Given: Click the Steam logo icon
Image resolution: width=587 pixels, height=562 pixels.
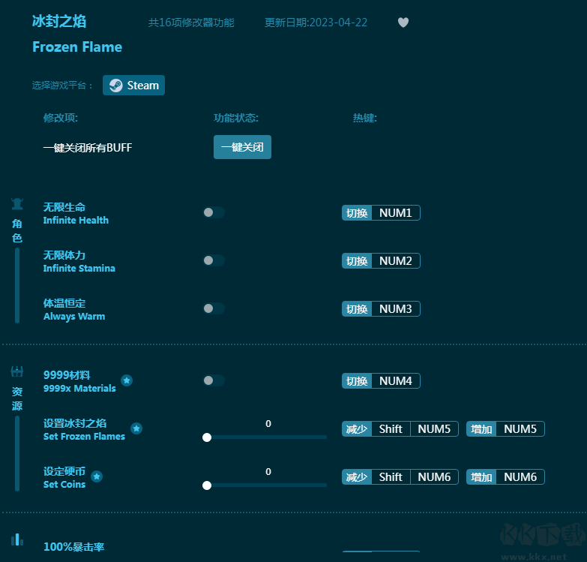Looking at the screenshot, I should click(x=115, y=86).
